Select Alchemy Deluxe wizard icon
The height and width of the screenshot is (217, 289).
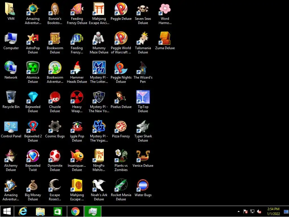click(x=11, y=156)
